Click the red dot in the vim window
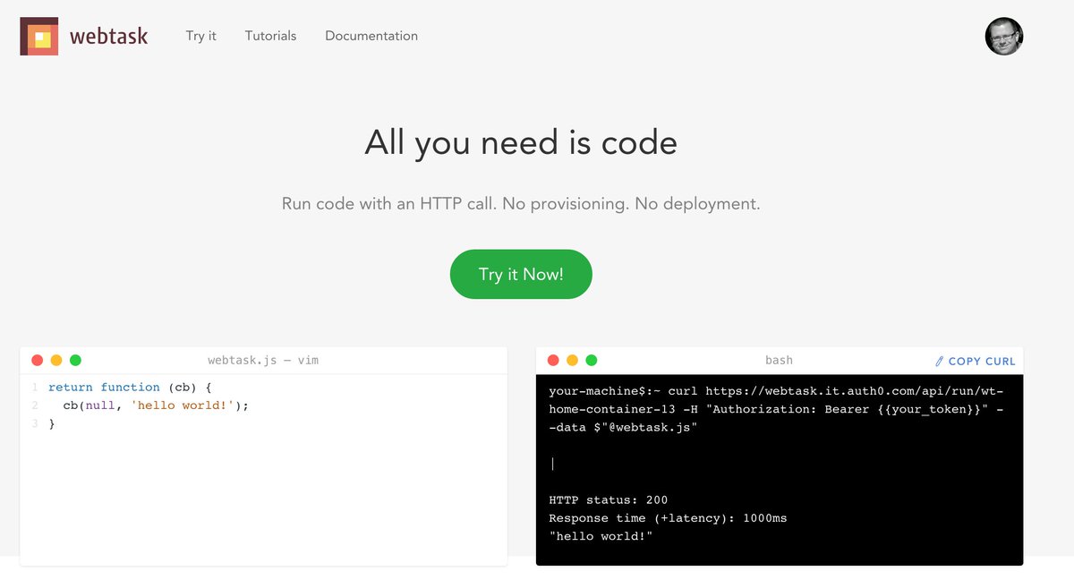Screen dimensions: 1074x580 [x=37, y=360]
